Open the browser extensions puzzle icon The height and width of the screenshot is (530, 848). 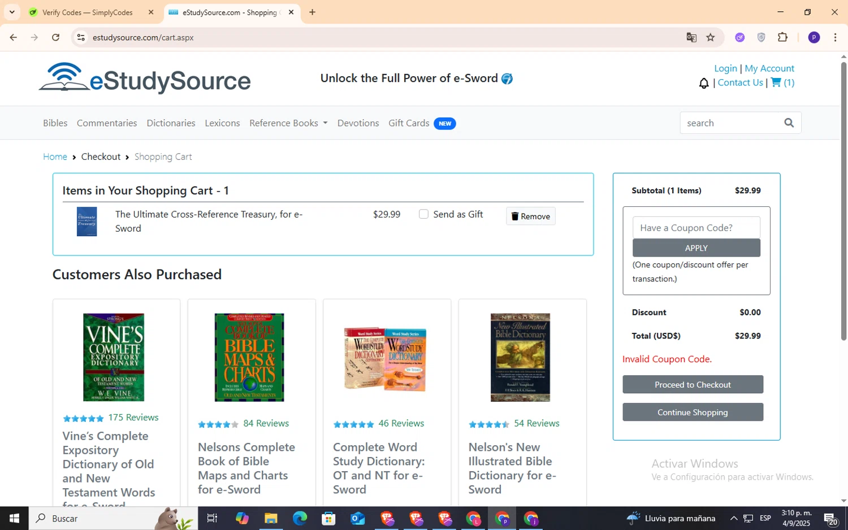pos(783,37)
